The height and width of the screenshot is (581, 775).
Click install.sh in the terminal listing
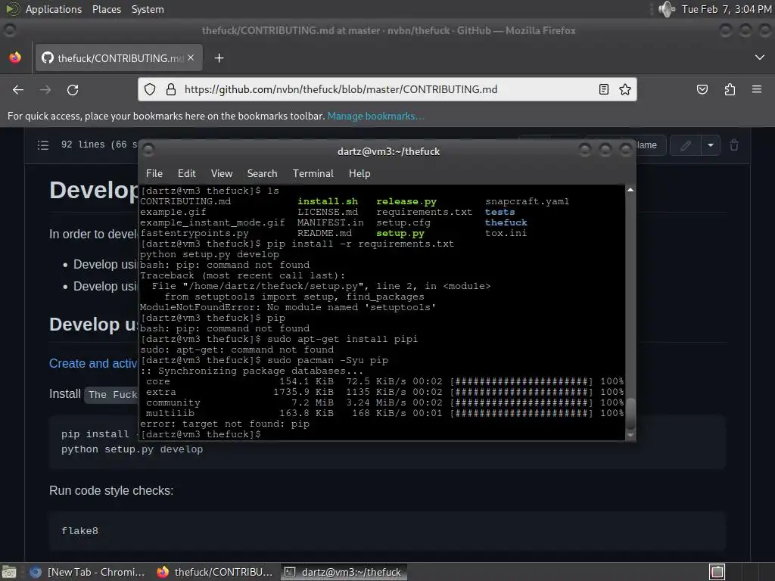tap(328, 201)
